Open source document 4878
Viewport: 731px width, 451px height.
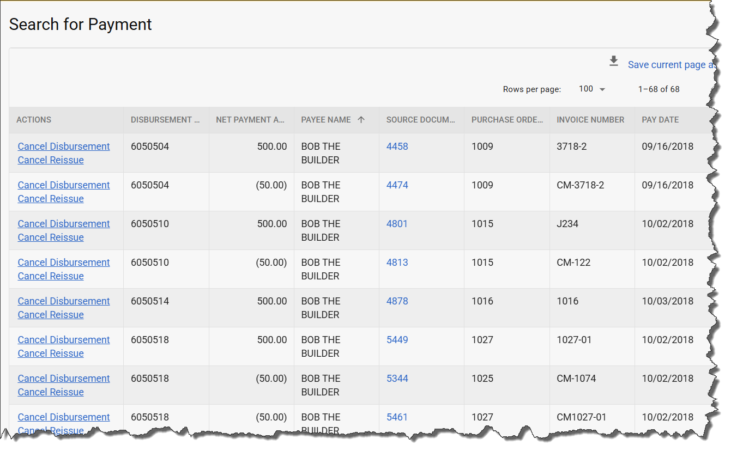[397, 301]
